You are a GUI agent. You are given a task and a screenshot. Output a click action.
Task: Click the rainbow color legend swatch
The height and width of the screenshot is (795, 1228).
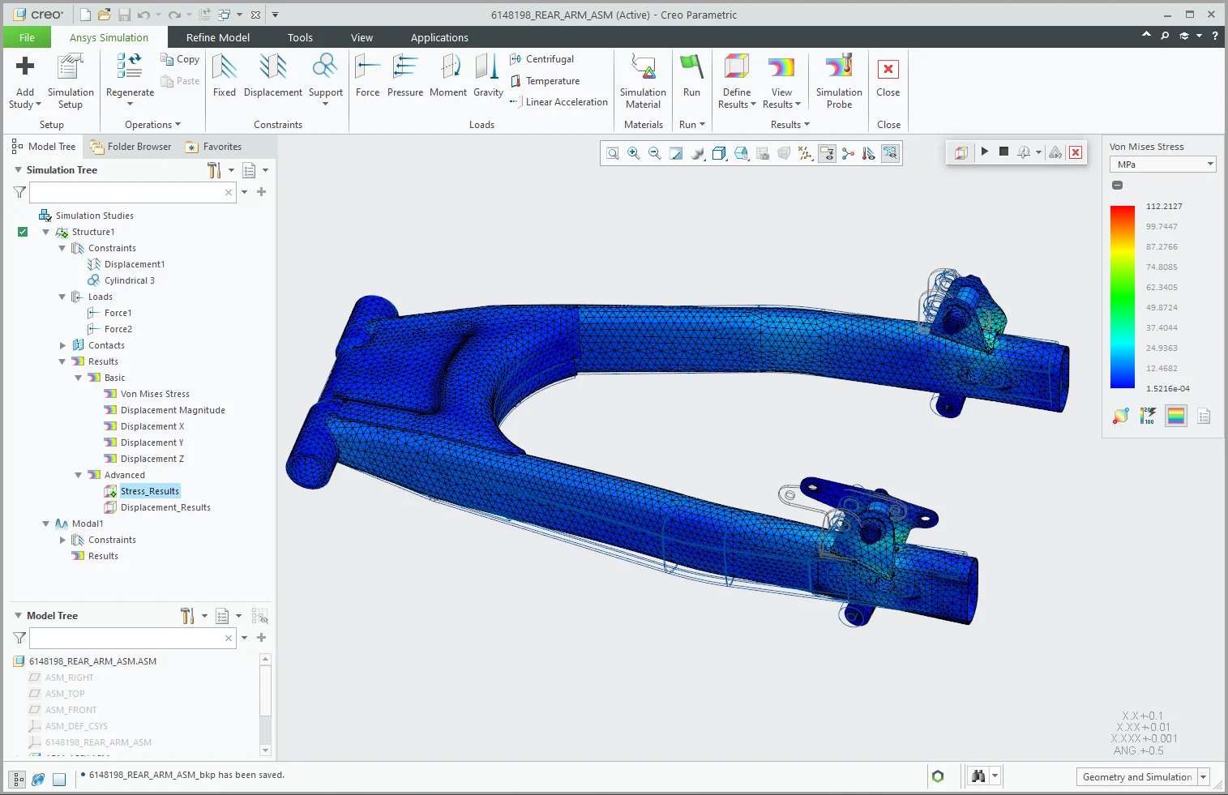[1175, 415]
